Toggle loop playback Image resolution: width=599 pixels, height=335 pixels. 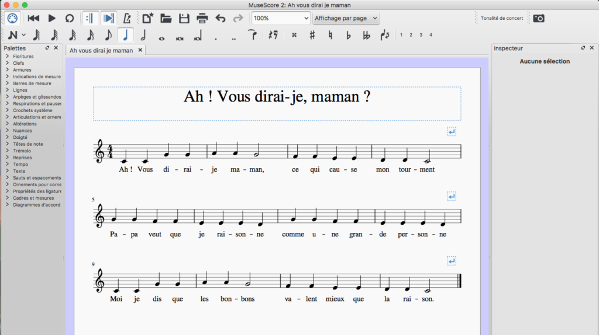pyautogui.click(x=69, y=18)
